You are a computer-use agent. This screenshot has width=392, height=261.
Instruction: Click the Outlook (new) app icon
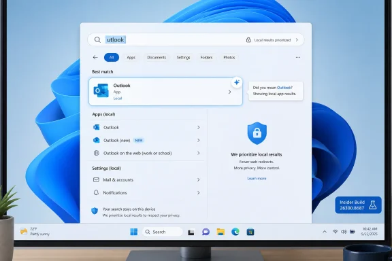(96, 141)
